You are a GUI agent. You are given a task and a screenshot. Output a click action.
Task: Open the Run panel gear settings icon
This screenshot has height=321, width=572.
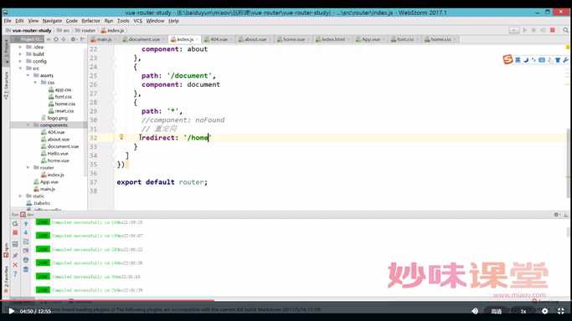click(556, 215)
